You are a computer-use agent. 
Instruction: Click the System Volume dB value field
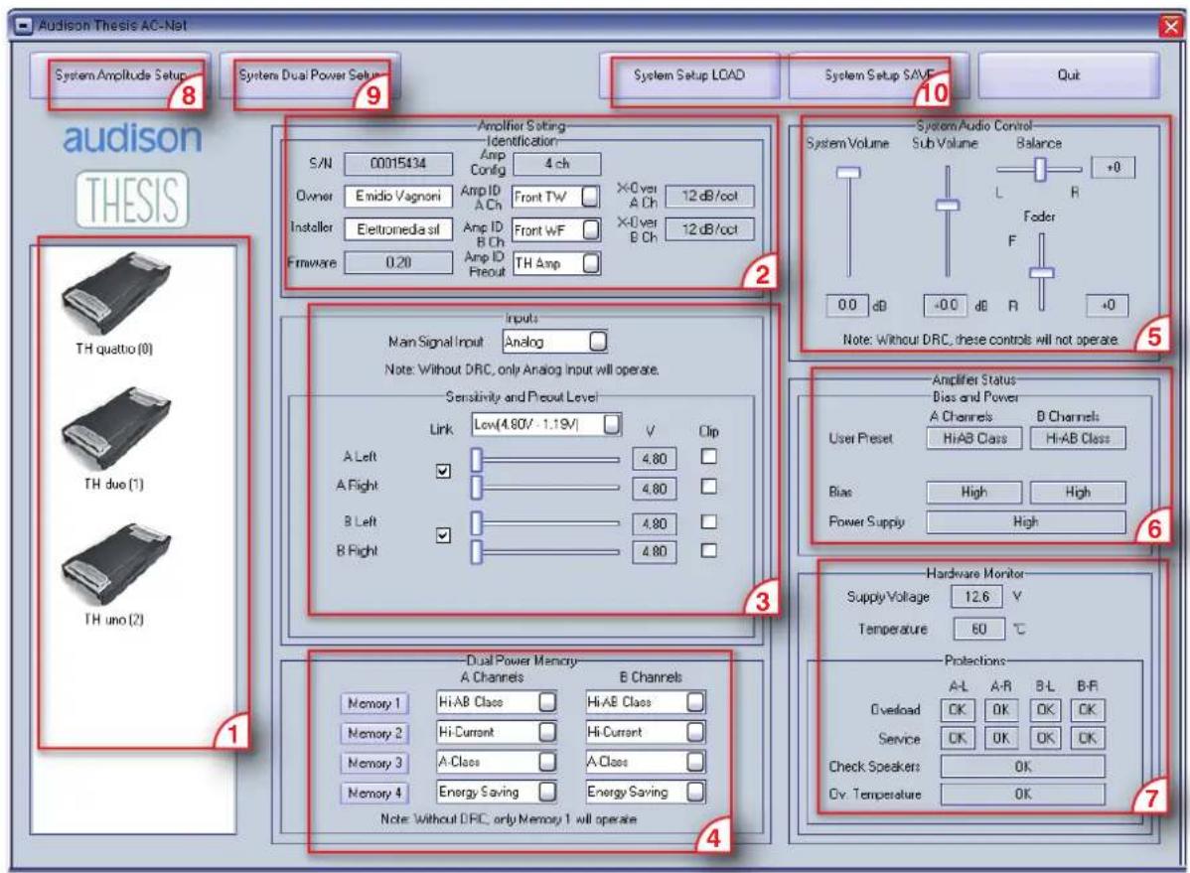[847, 305]
